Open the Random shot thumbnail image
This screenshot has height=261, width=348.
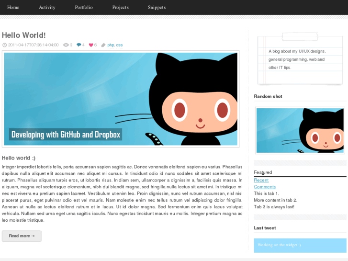[x=300, y=130]
